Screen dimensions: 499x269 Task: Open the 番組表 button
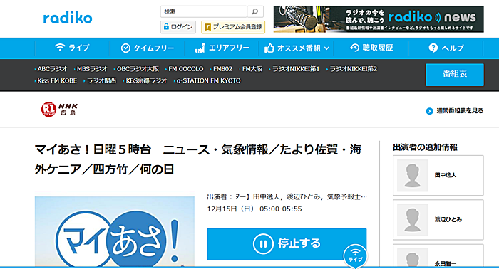coord(455,75)
